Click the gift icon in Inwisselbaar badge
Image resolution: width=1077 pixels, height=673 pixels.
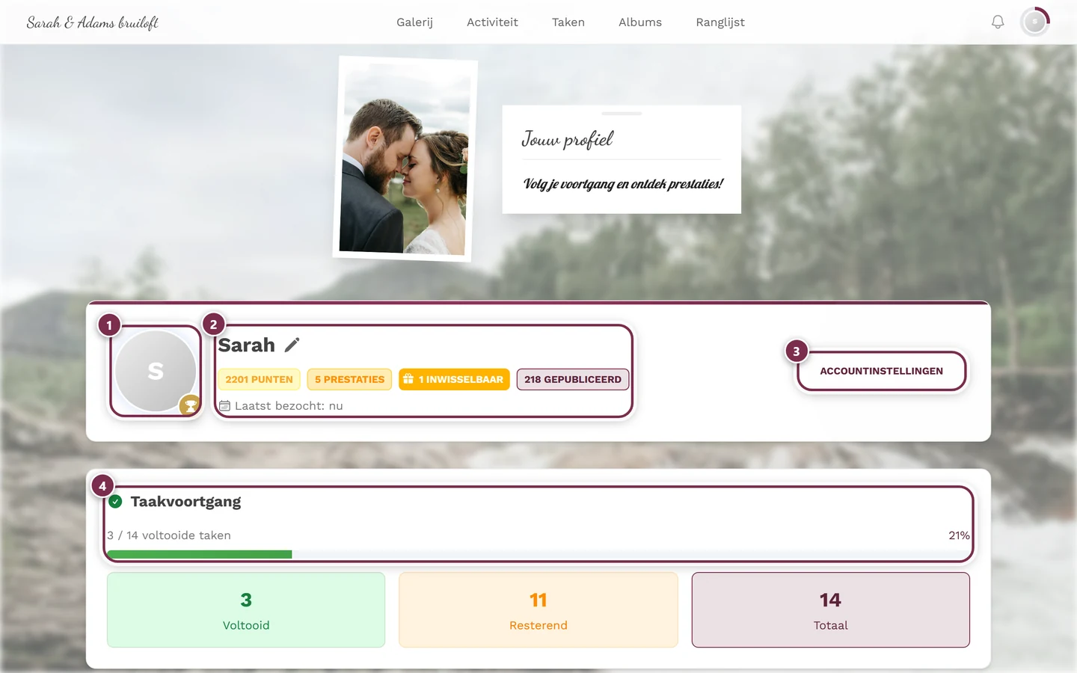(x=408, y=379)
